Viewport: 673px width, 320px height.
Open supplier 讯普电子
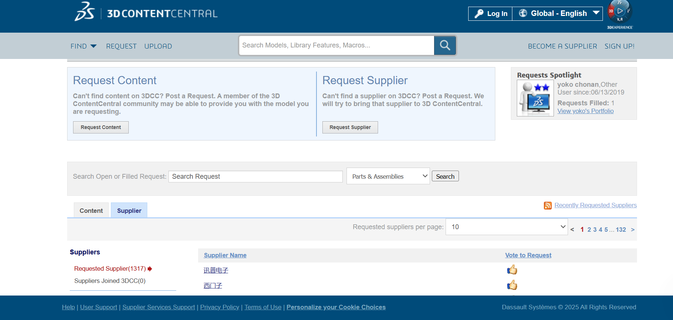pyautogui.click(x=216, y=270)
